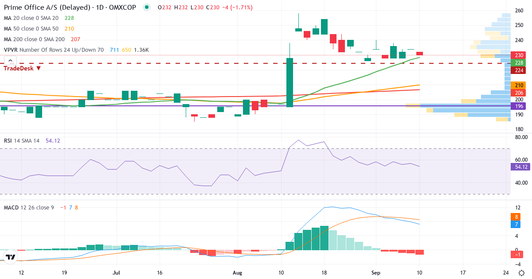Click the orange 8 MACD signal label
532x279 pixels.
(x=516, y=217)
